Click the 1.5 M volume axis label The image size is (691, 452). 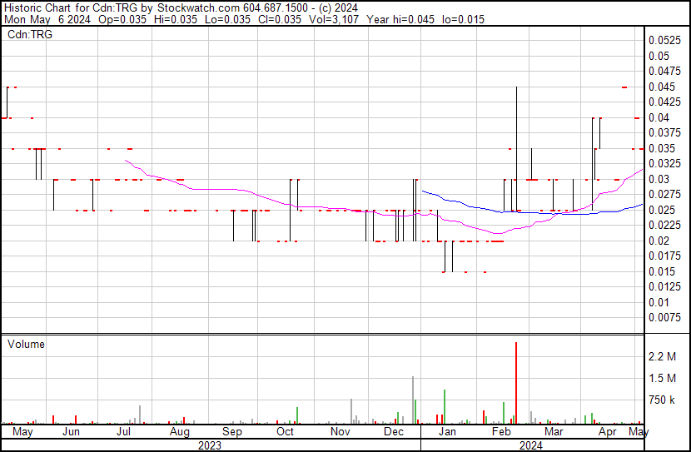662,378
